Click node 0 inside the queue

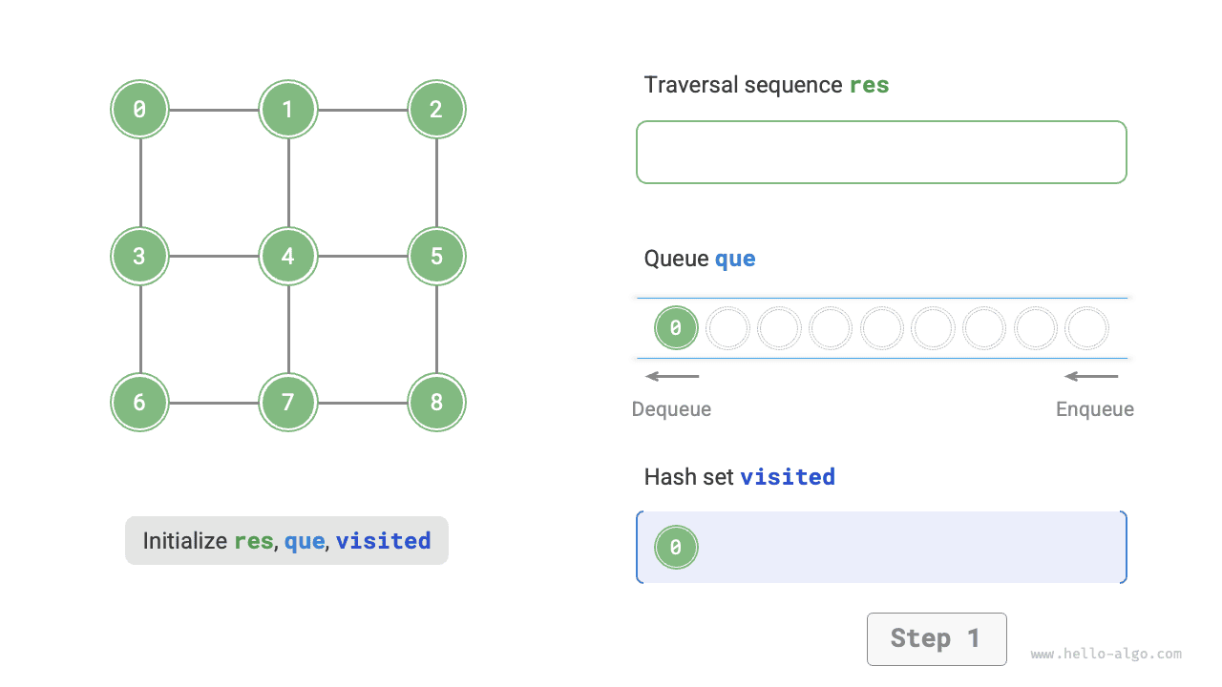(x=676, y=328)
